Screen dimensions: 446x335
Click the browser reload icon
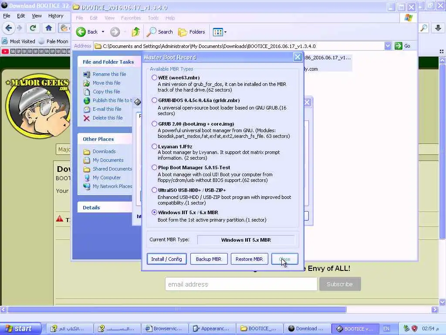tap(33, 28)
